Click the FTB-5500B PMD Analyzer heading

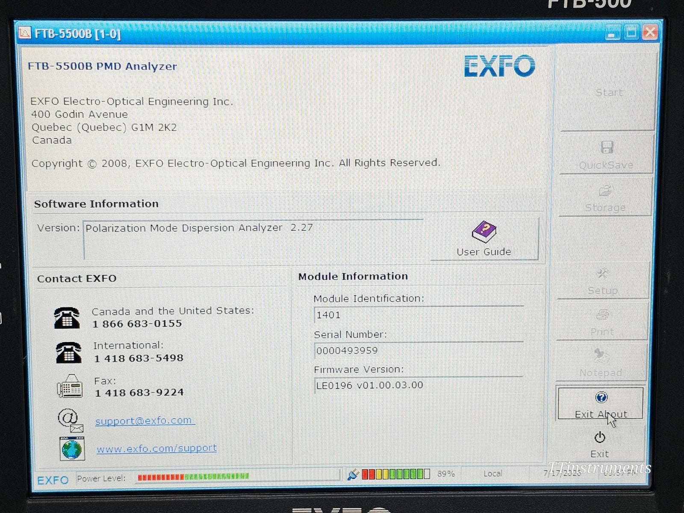tap(102, 66)
